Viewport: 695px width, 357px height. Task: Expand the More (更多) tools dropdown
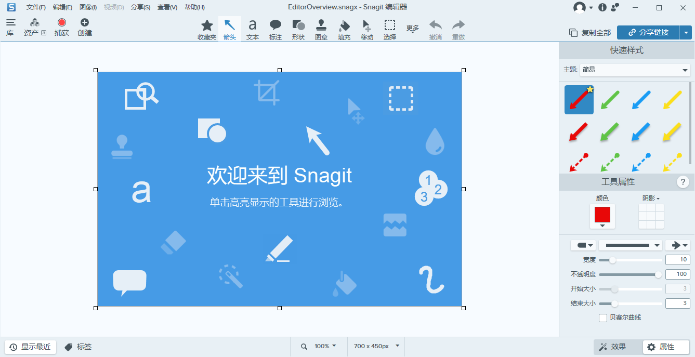pos(413,29)
